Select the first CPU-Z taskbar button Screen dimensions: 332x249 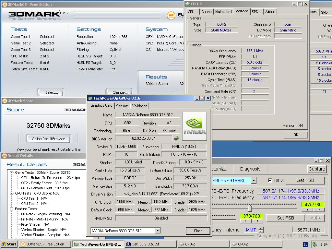(x=203, y=244)
